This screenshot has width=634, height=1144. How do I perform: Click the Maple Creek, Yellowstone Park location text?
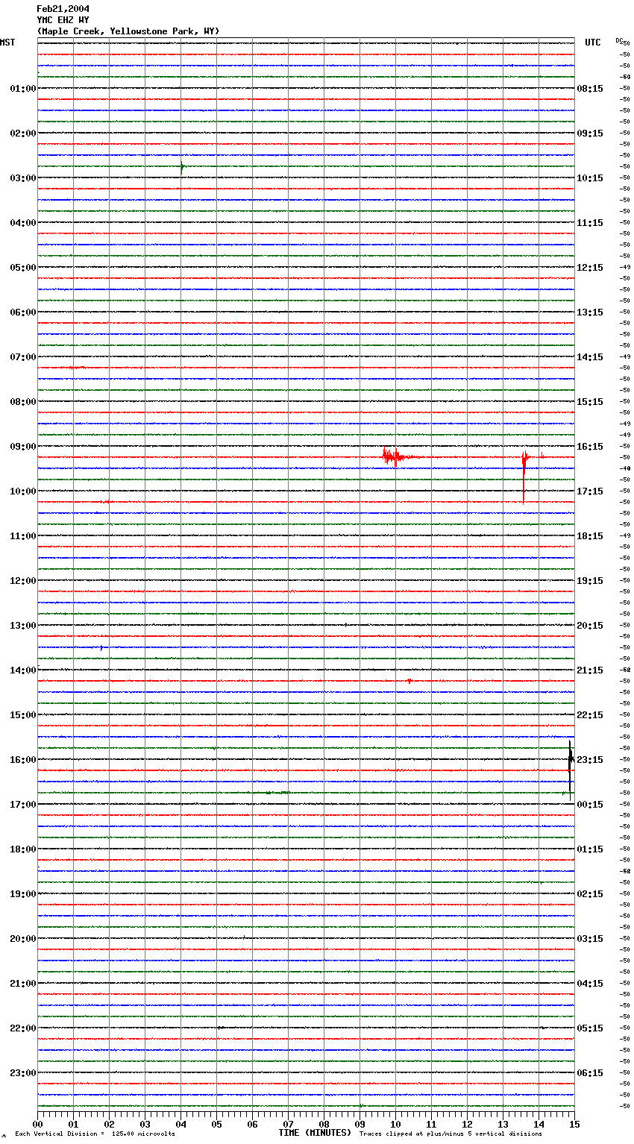click(x=128, y=31)
